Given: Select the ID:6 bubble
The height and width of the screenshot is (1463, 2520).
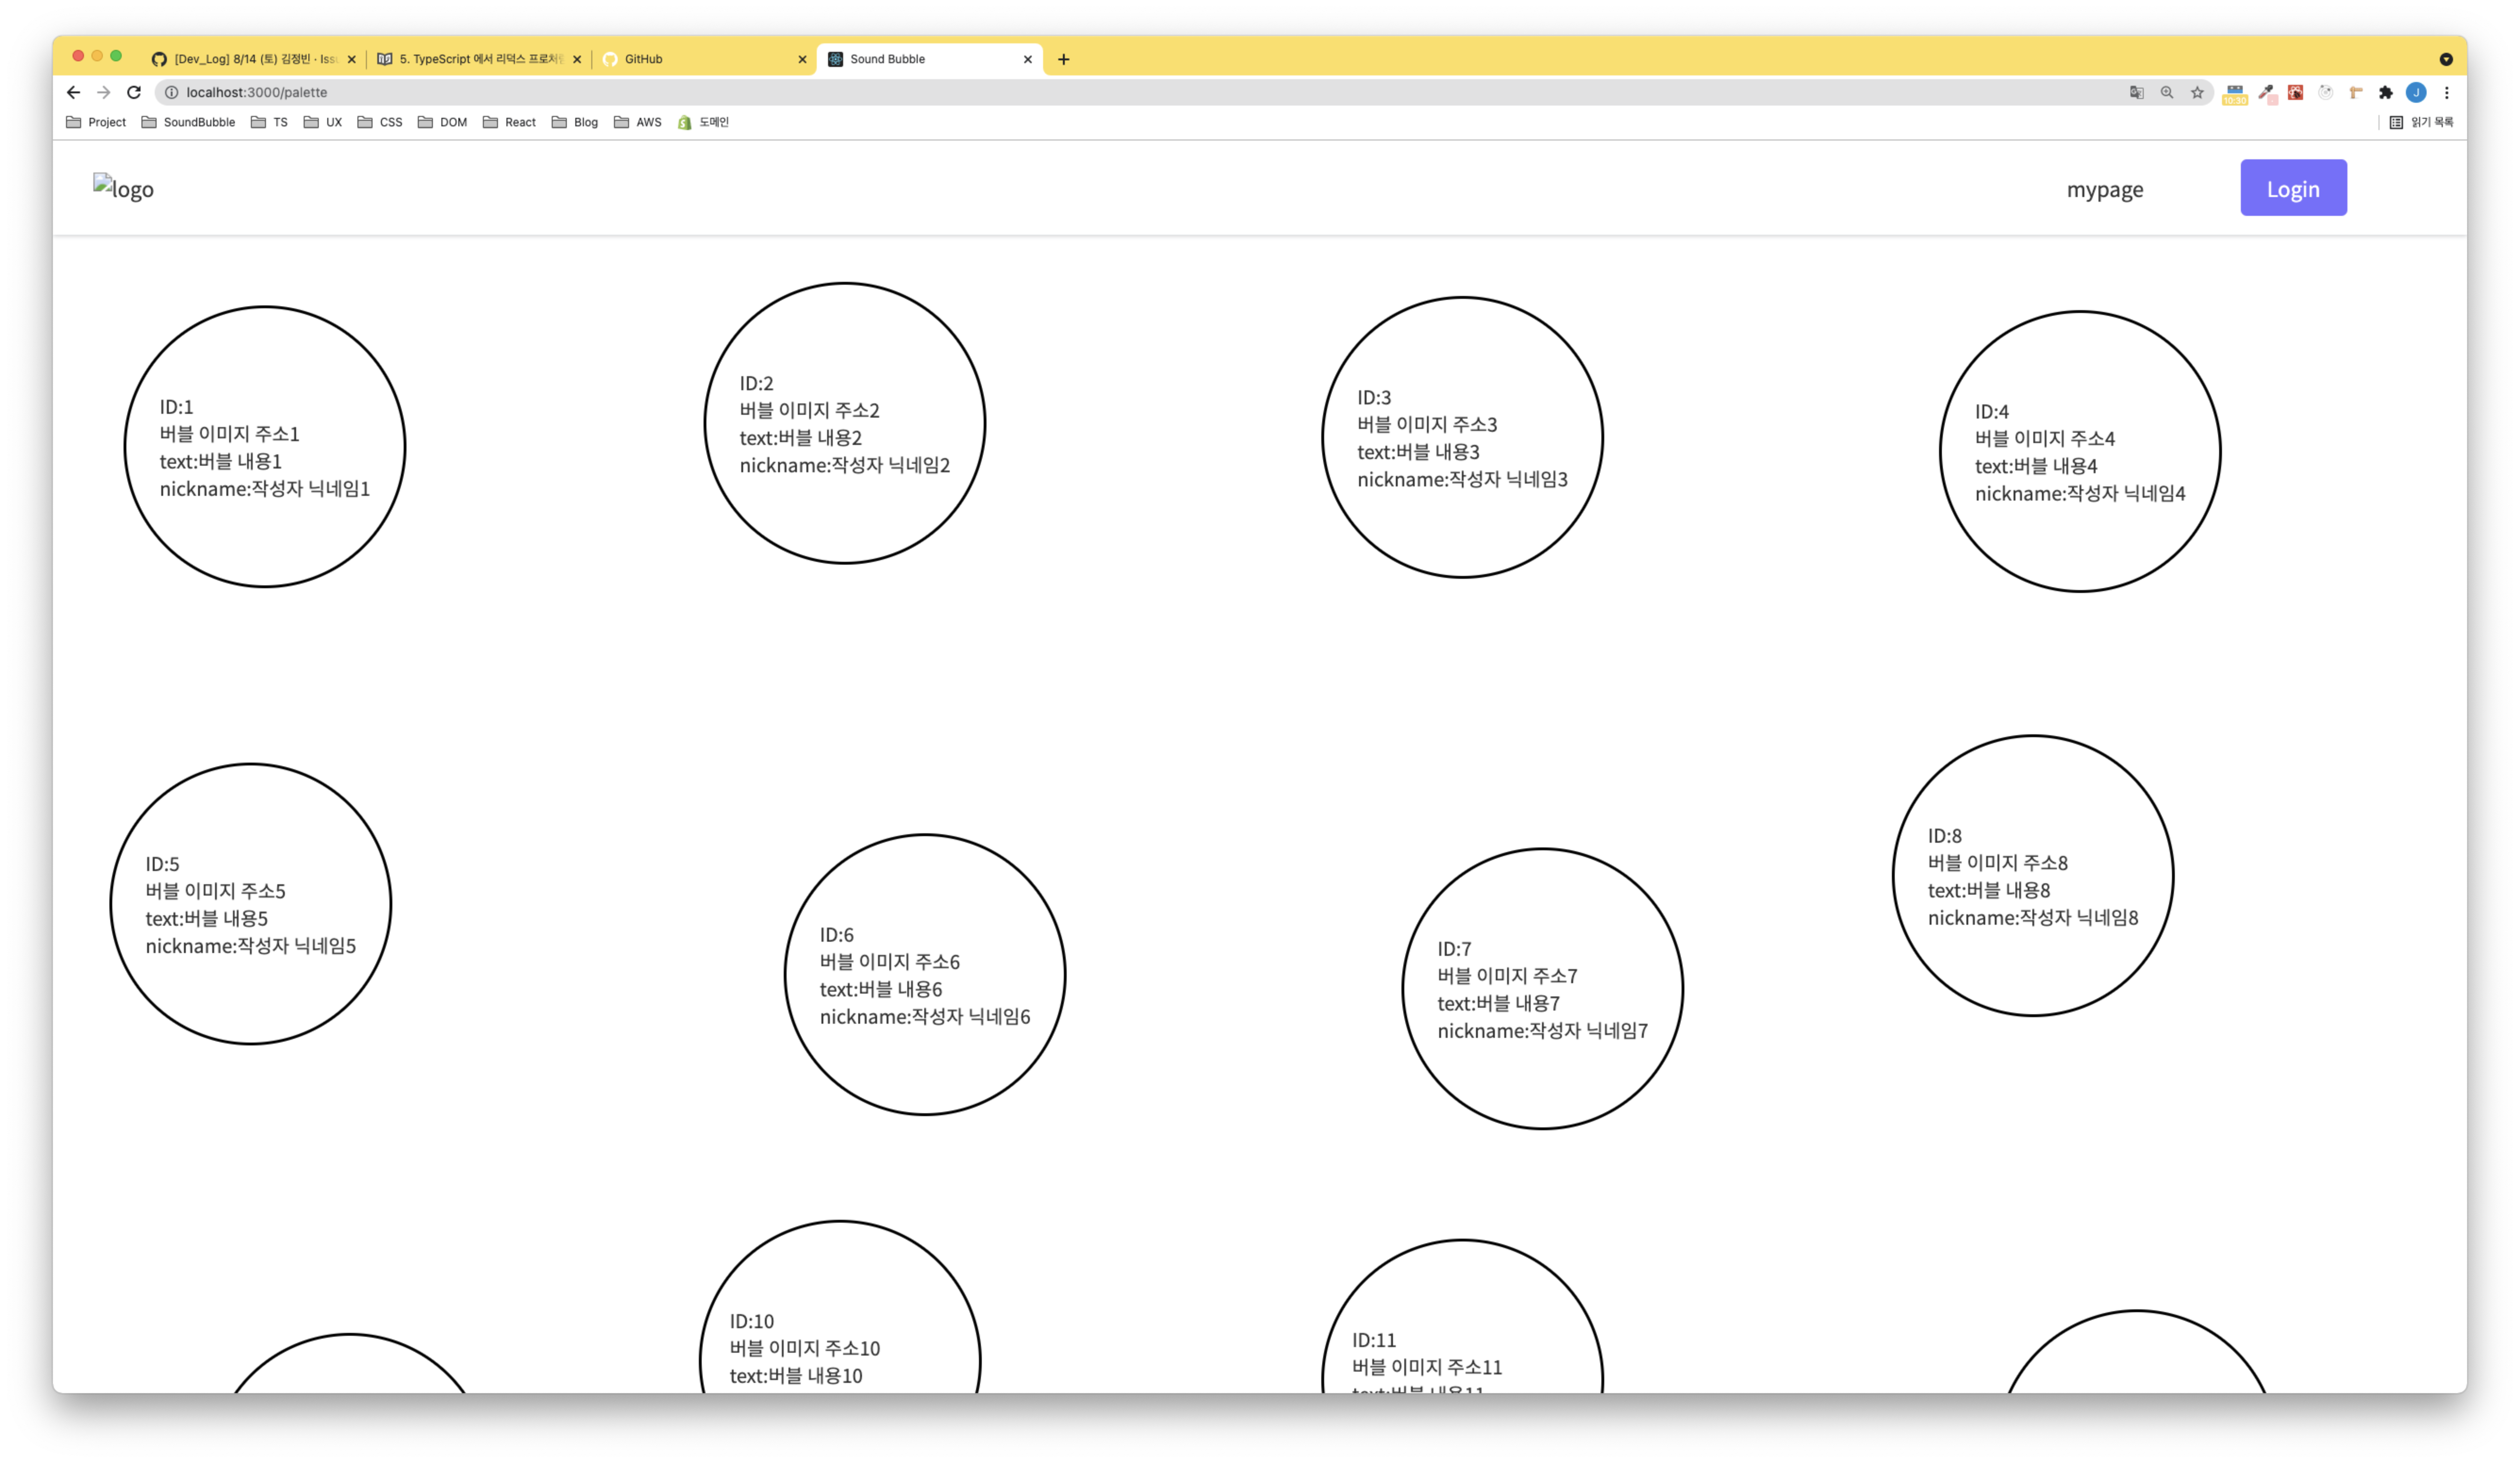Looking at the screenshot, I should click(925, 974).
